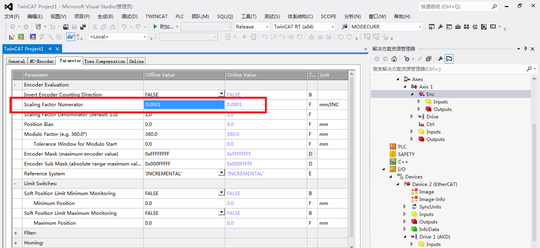This screenshot has height=248, width=540.
Task: Click the Toggle Free Run wand icon
Action: coord(50,37)
